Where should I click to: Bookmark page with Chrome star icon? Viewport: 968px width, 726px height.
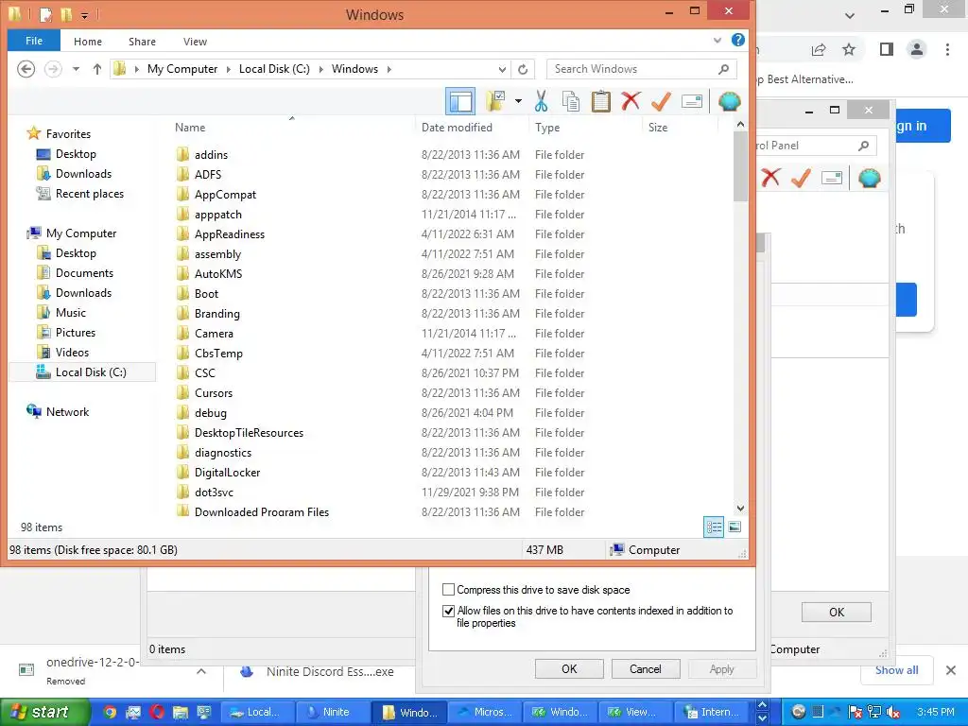(849, 49)
